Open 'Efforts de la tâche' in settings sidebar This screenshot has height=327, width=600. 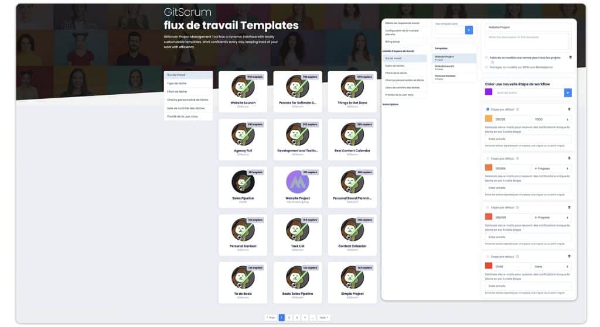tap(404, 73)
